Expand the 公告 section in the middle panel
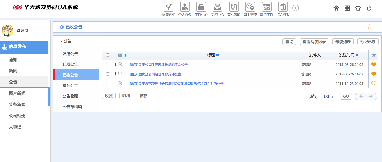The image size is (382, 162). pos(68,41)
